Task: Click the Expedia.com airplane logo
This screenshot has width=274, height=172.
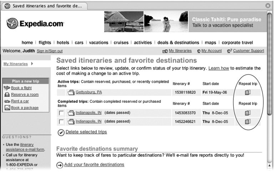Action: (x=12, y=24)
